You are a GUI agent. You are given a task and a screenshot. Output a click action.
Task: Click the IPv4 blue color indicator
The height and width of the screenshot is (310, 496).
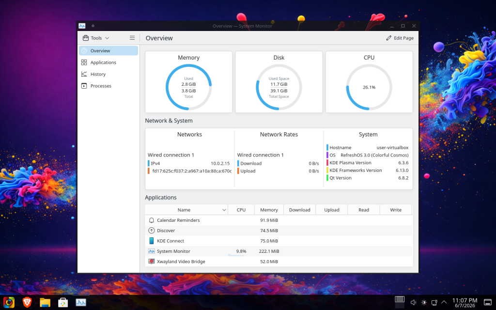[148, 163]
